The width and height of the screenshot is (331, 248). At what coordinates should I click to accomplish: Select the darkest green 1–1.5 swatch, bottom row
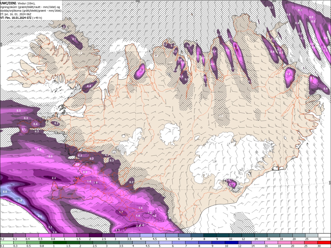point(59,242)
